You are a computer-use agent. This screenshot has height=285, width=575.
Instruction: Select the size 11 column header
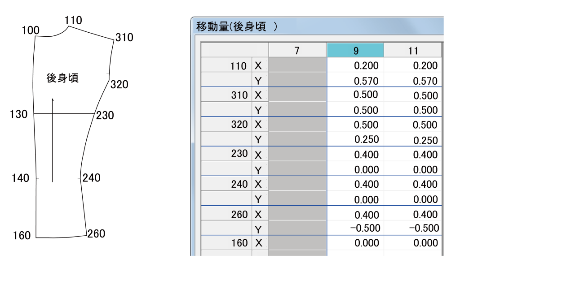pyautogui.click(x=413, y=50)
